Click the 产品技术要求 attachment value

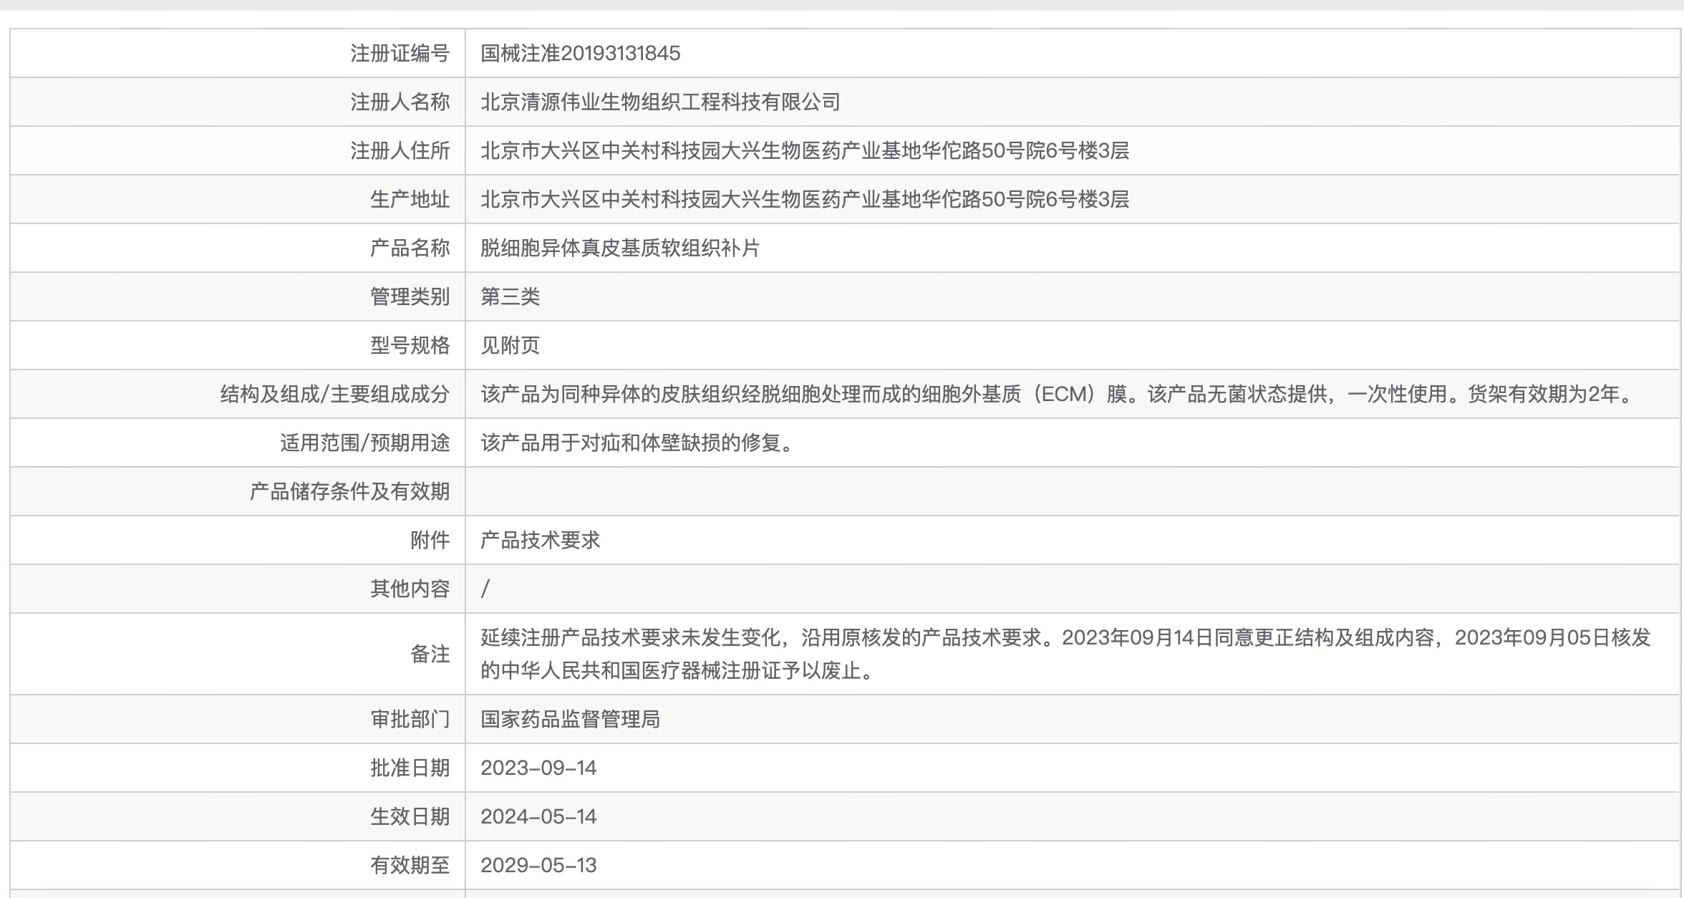(541, 541)
